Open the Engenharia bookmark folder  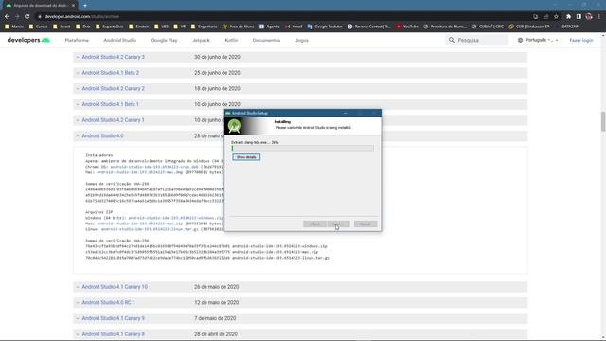tap(205, 27)
